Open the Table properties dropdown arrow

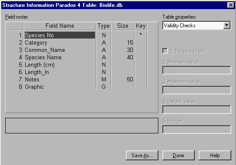226,25
